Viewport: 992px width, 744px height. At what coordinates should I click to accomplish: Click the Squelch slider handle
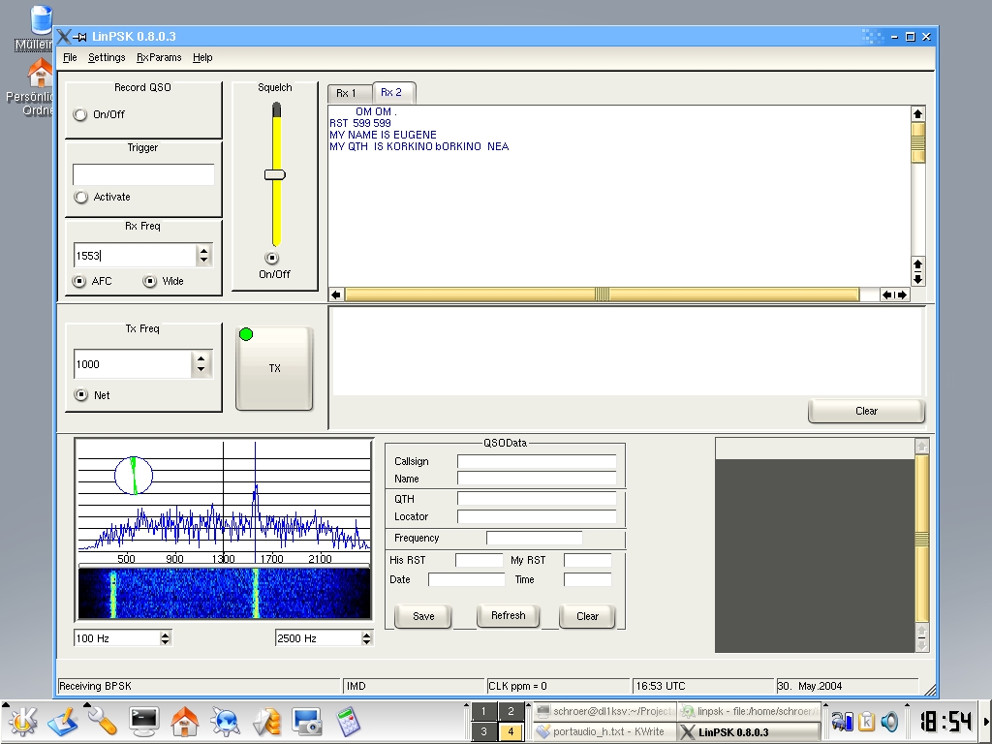(275, 174)
